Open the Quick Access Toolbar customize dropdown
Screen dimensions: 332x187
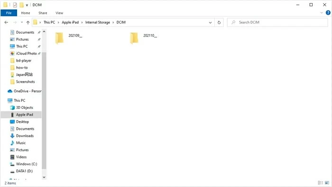[27, 5]
